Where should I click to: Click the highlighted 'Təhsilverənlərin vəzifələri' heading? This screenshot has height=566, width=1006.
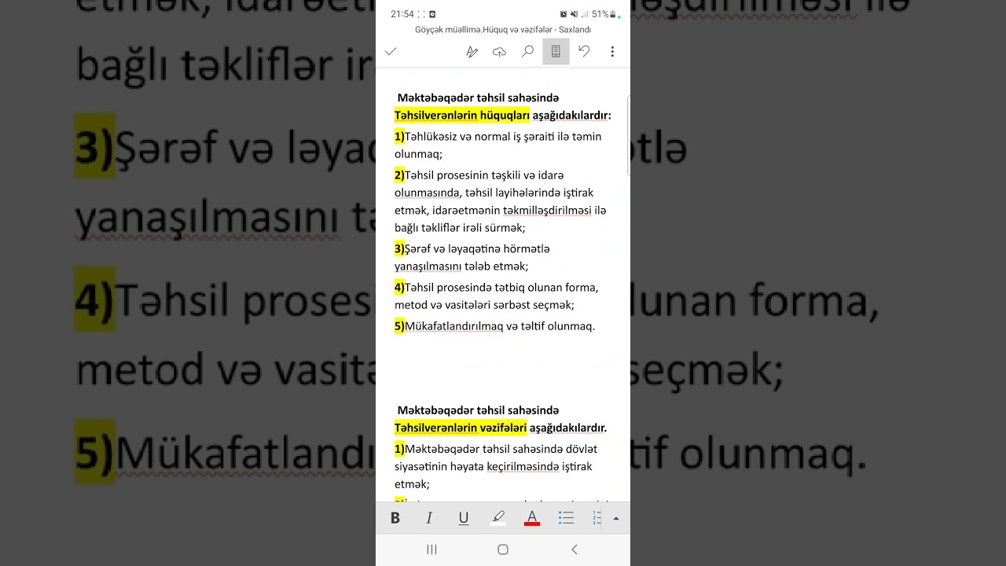461,428
